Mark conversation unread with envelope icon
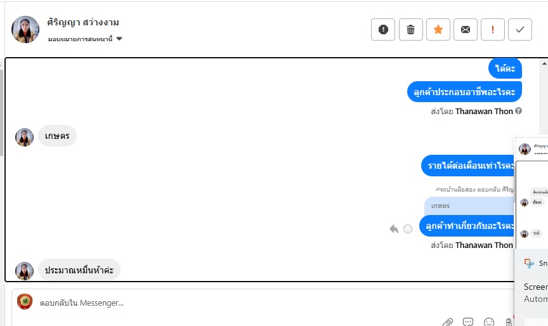This screenshot has height=326, width=548. coord(466,29)
